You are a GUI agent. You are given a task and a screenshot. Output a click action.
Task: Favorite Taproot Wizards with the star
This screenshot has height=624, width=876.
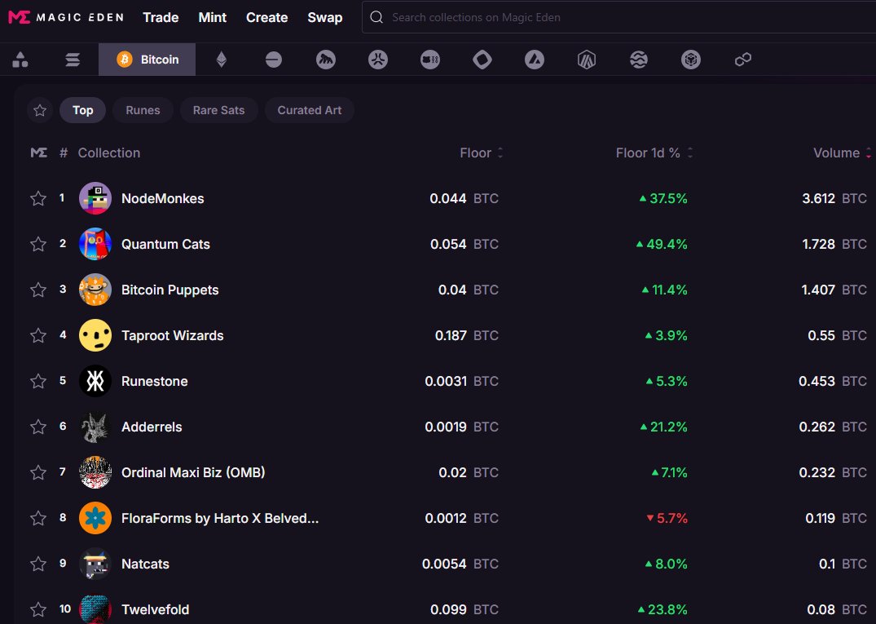pyautogui.click(x=38, y=335)
